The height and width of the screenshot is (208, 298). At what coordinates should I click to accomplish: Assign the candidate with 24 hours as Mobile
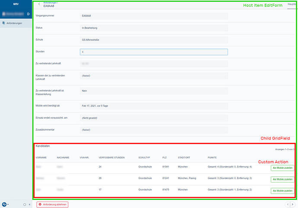coord(282,168)
